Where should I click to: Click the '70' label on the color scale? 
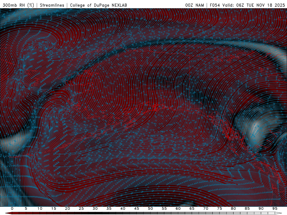(206, 209)
